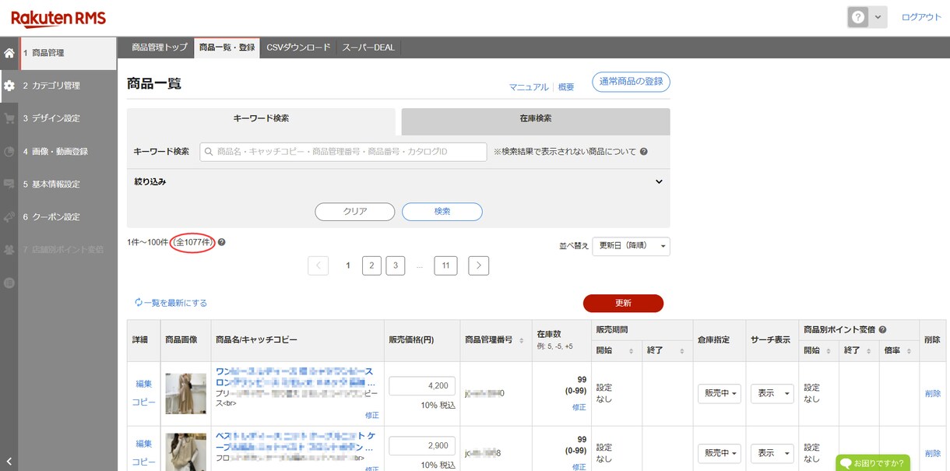Open 1 商品管理 in the sidebar
The height and width of the screenshot is (471, 950).
tap(68, 53)
